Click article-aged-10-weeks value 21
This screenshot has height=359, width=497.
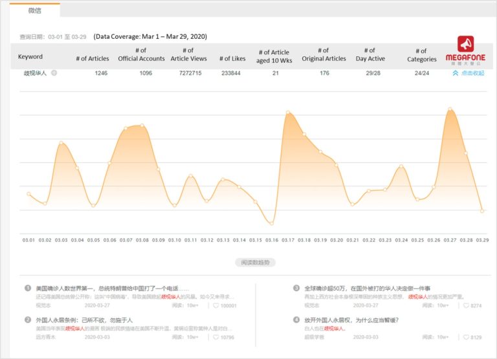pyautogui.click(x=276, y=73)
